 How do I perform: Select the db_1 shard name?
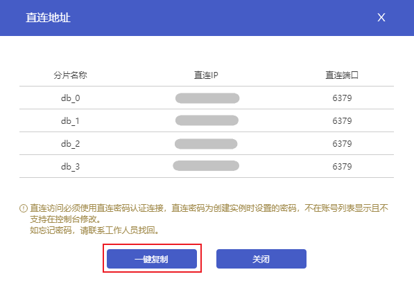pyautogui.click(x=70, y=121)
